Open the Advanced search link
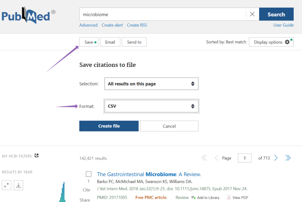This screenshot has width=302, height=202. (x=88, y=25)
